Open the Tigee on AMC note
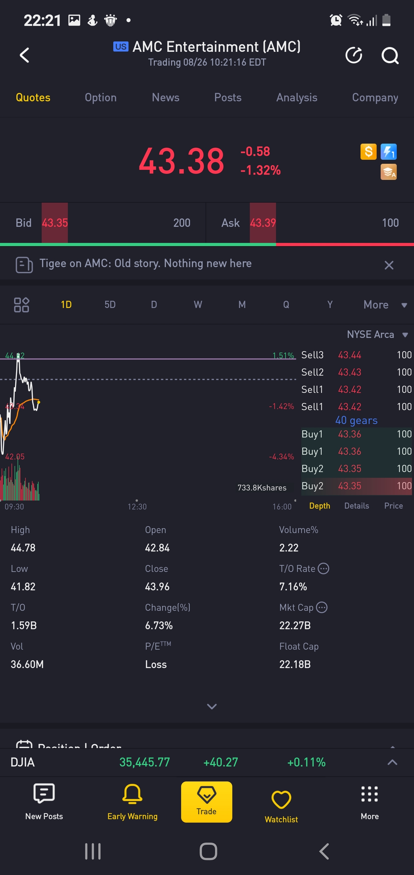Screen dimensions: 414x875 click(x=145, y=264)
